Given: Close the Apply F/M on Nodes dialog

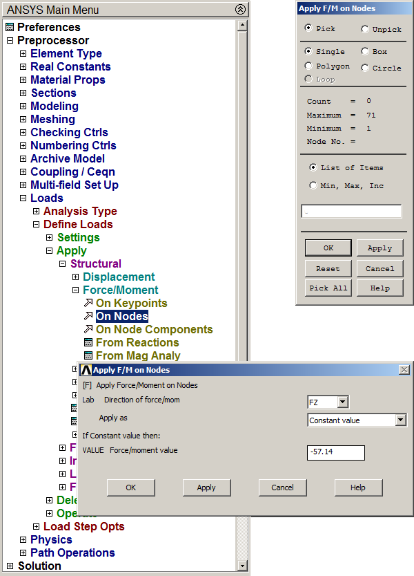Looking at the screenshot, I should point(404,370).
